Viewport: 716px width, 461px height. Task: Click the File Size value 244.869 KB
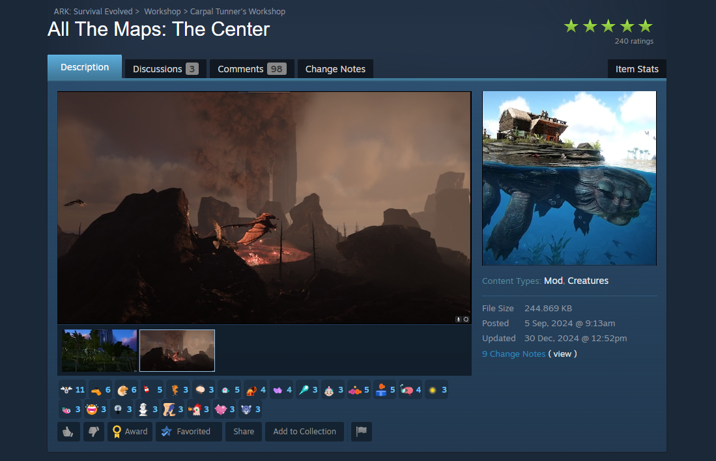tap(548, 309)
